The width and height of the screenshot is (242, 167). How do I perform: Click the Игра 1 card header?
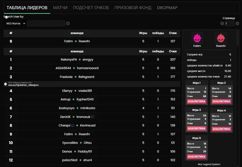[x=196, y=83]
